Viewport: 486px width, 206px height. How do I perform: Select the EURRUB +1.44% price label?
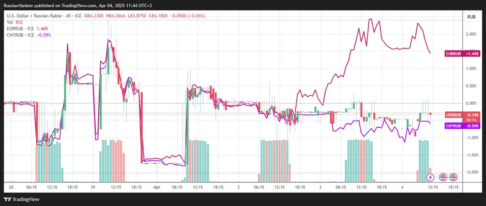[x=462, y=54]
